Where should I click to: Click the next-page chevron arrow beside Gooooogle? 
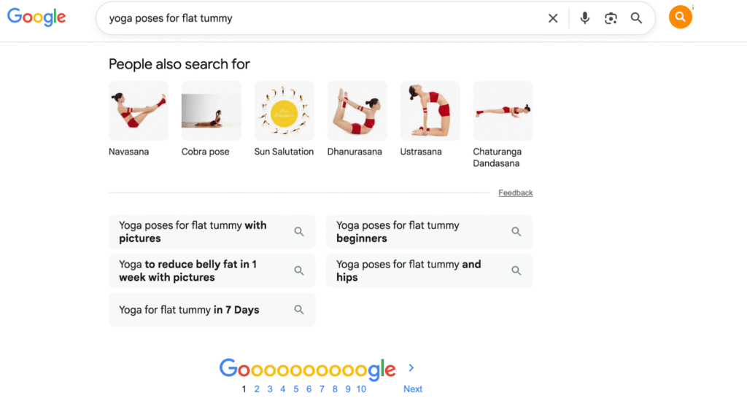411,367
